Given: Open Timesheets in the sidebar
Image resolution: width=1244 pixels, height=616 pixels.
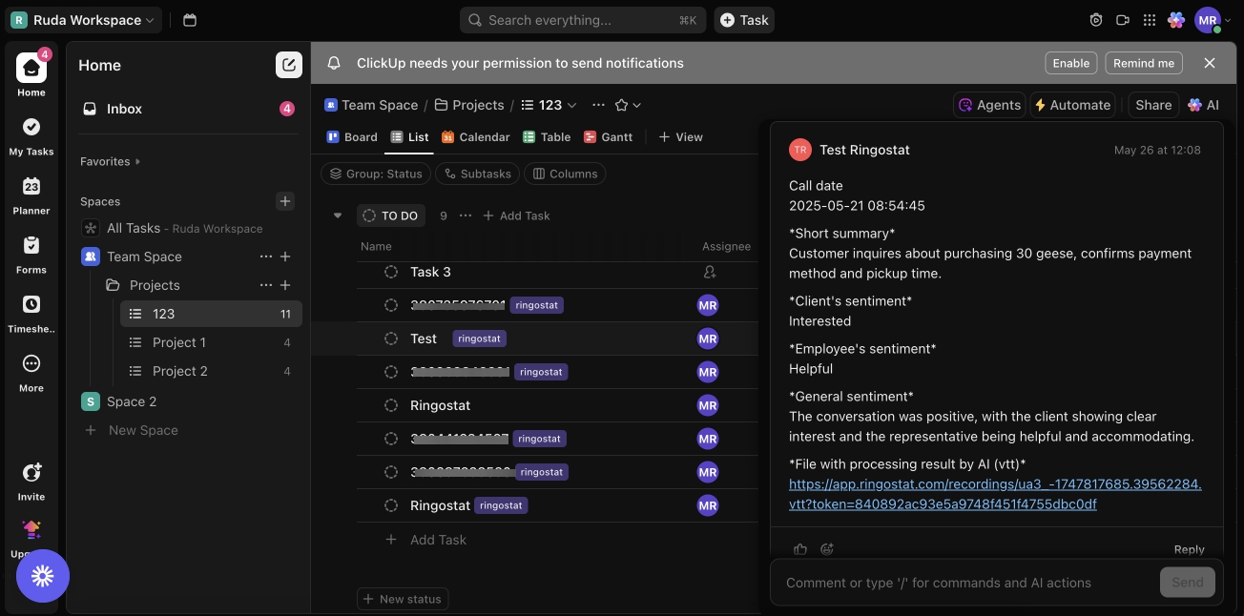Looking at the screenshot, I should 31,312.
